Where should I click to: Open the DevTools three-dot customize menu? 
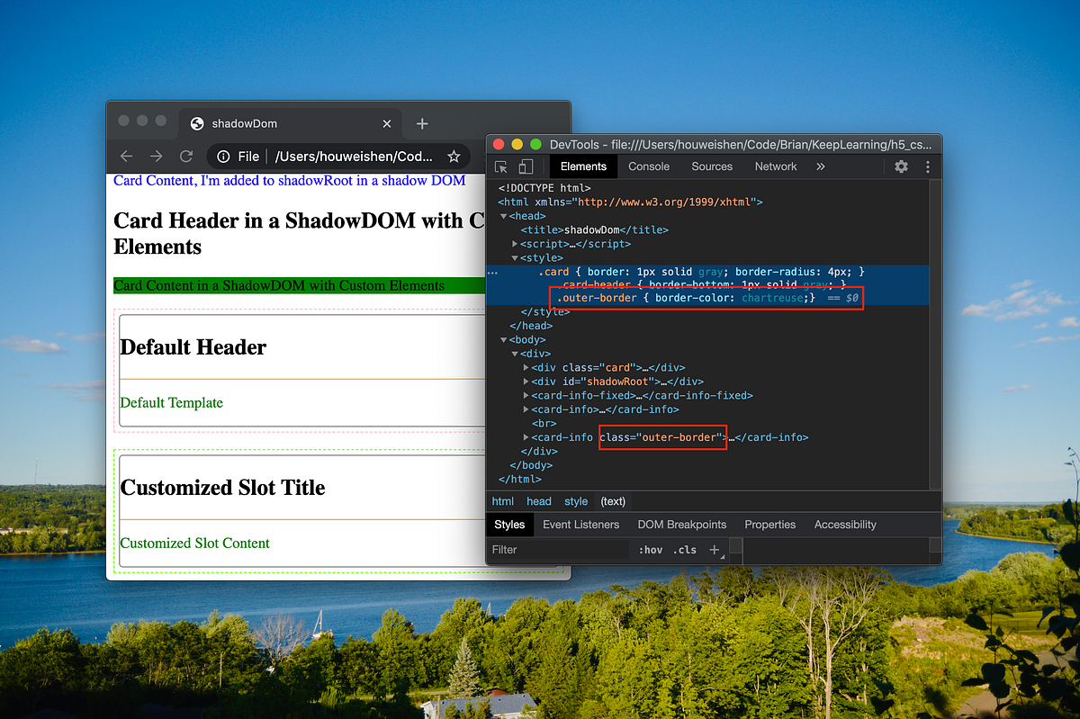pos(928,166)
